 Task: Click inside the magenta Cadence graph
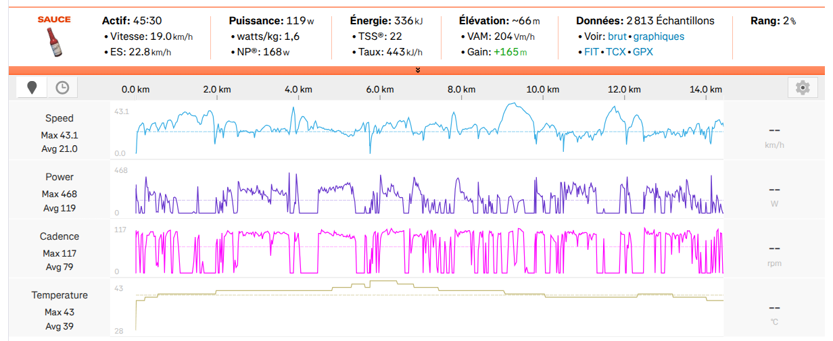pos(416,248)
